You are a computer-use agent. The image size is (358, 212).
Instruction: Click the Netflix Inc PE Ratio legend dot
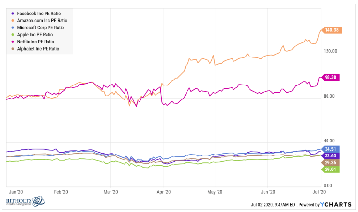[x=12, y=42]
